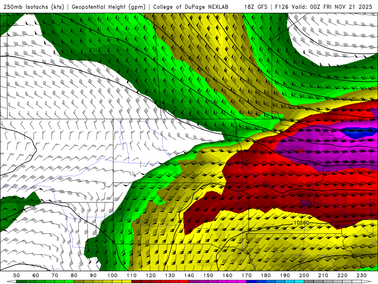Click the dark blue jet-core maximum on the map
The width and height of the screenshot is (378, 284).
point(359,133)
